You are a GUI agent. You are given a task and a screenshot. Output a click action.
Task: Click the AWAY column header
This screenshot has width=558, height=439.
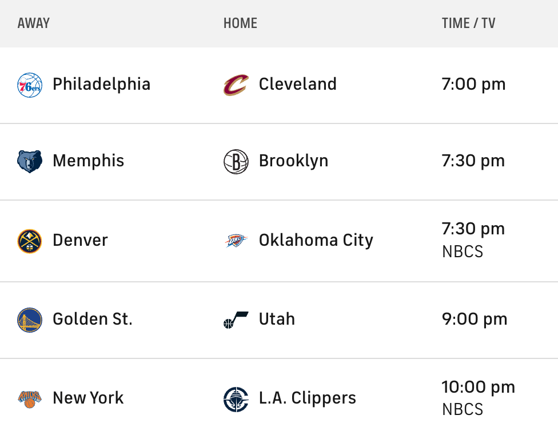[34, 23]
